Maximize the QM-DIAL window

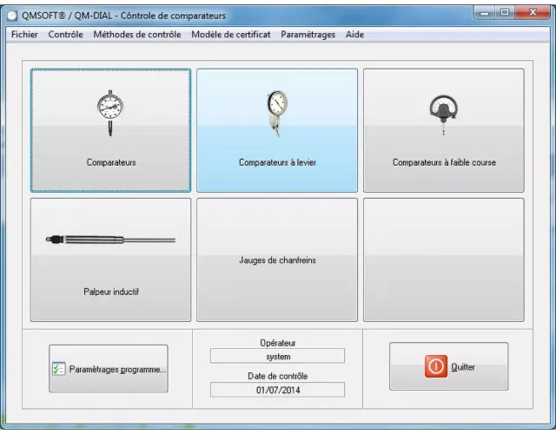(505, 13)
